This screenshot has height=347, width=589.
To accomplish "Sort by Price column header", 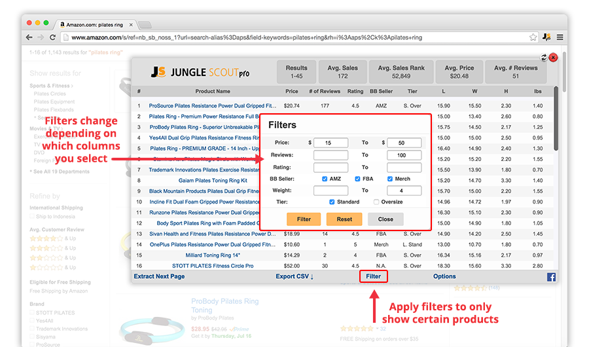I will [x=291, y=92].
